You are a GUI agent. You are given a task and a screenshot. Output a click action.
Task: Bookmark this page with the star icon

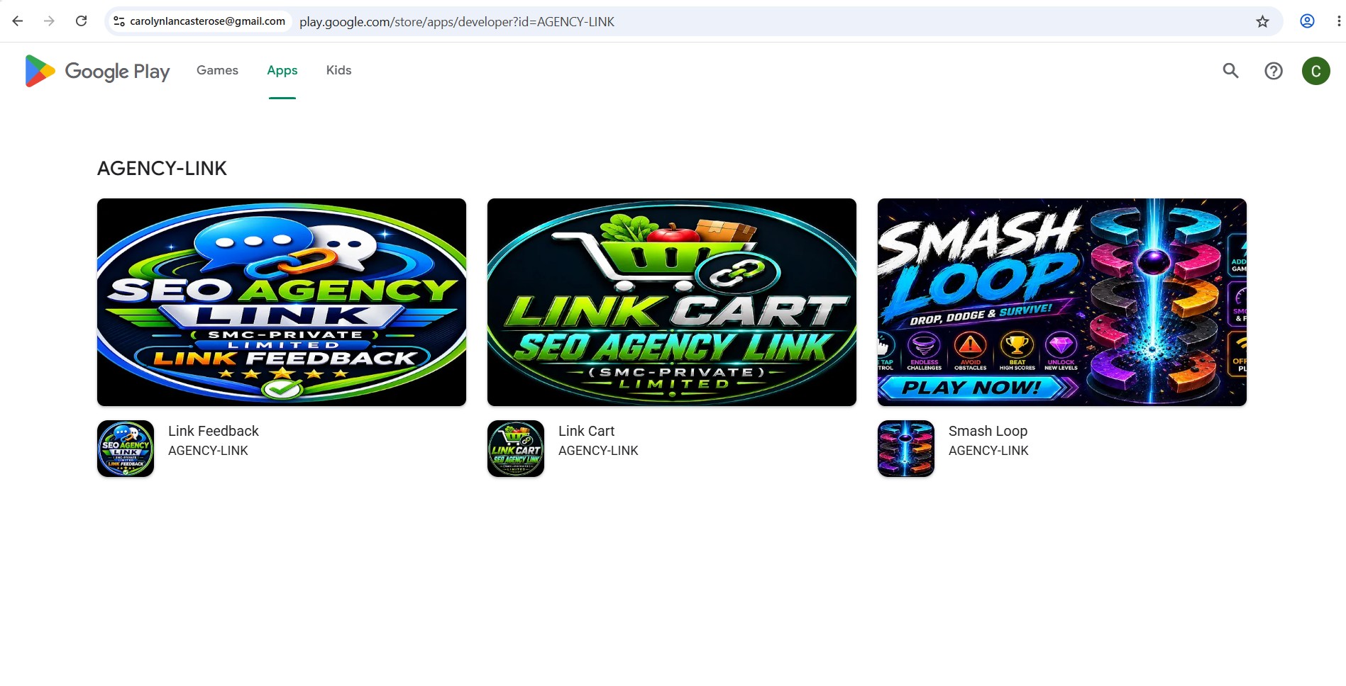[x=1262, y=21]
